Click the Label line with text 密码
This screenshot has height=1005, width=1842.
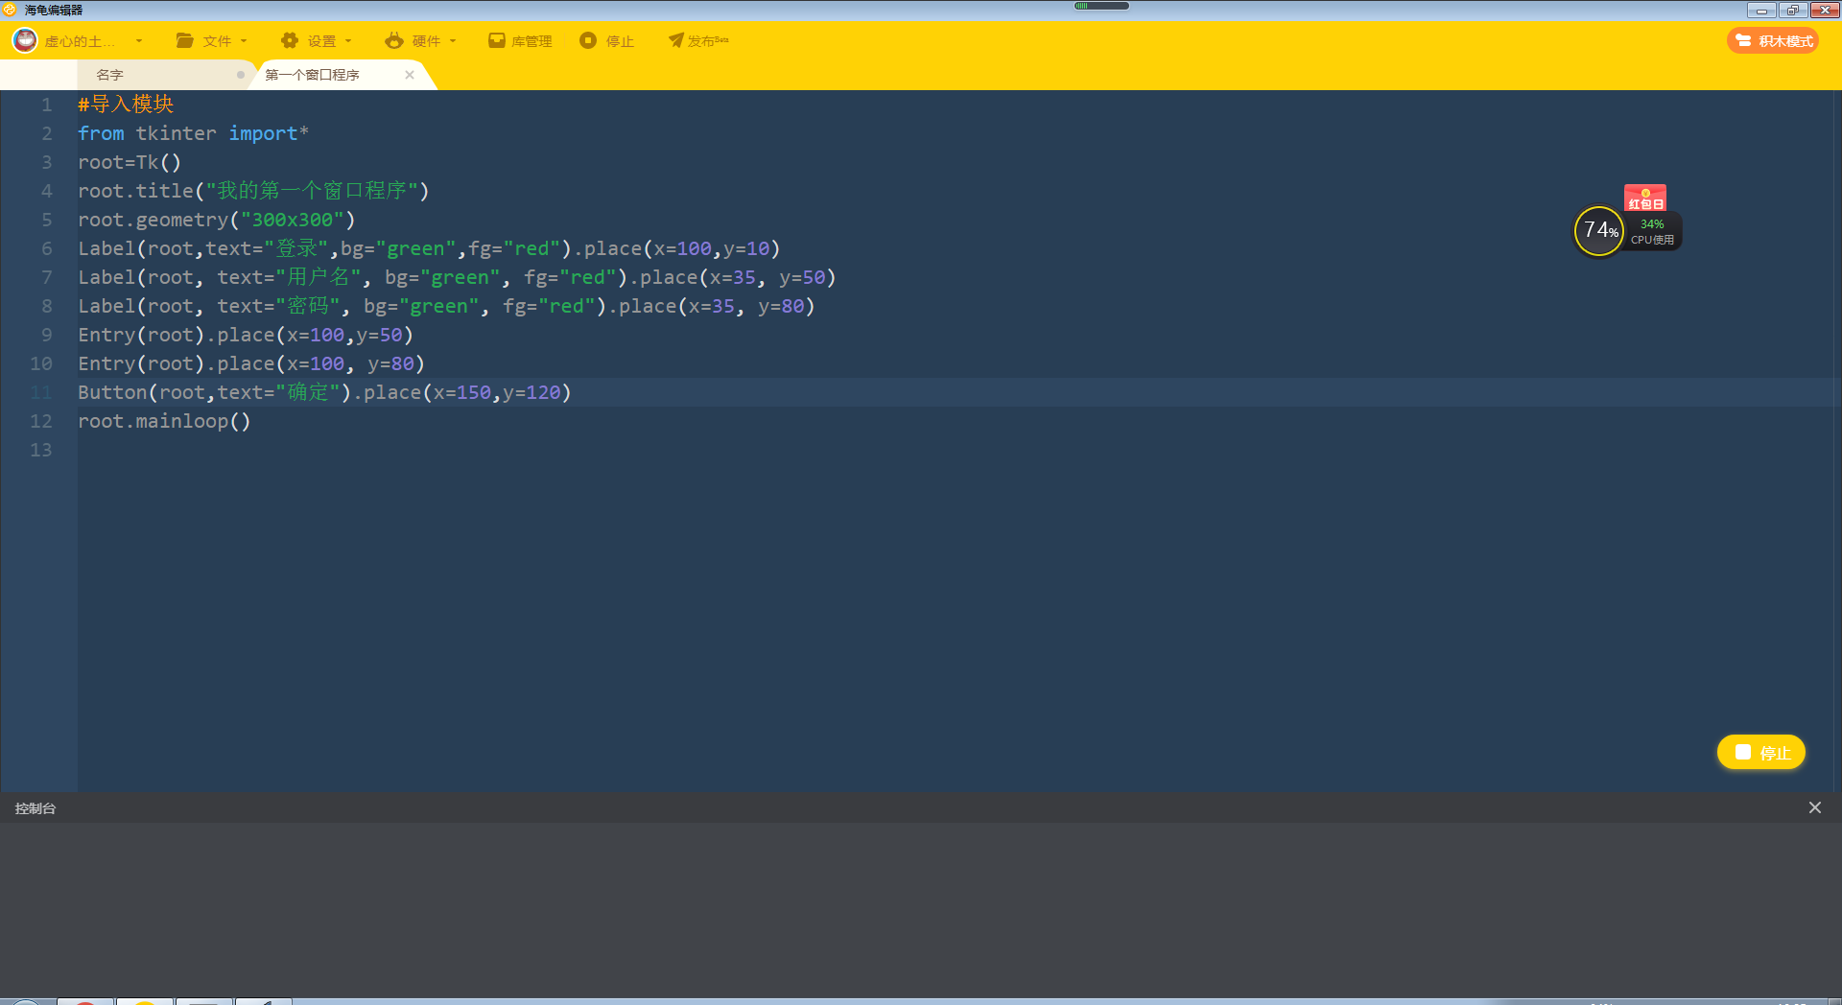click(446, 306)
